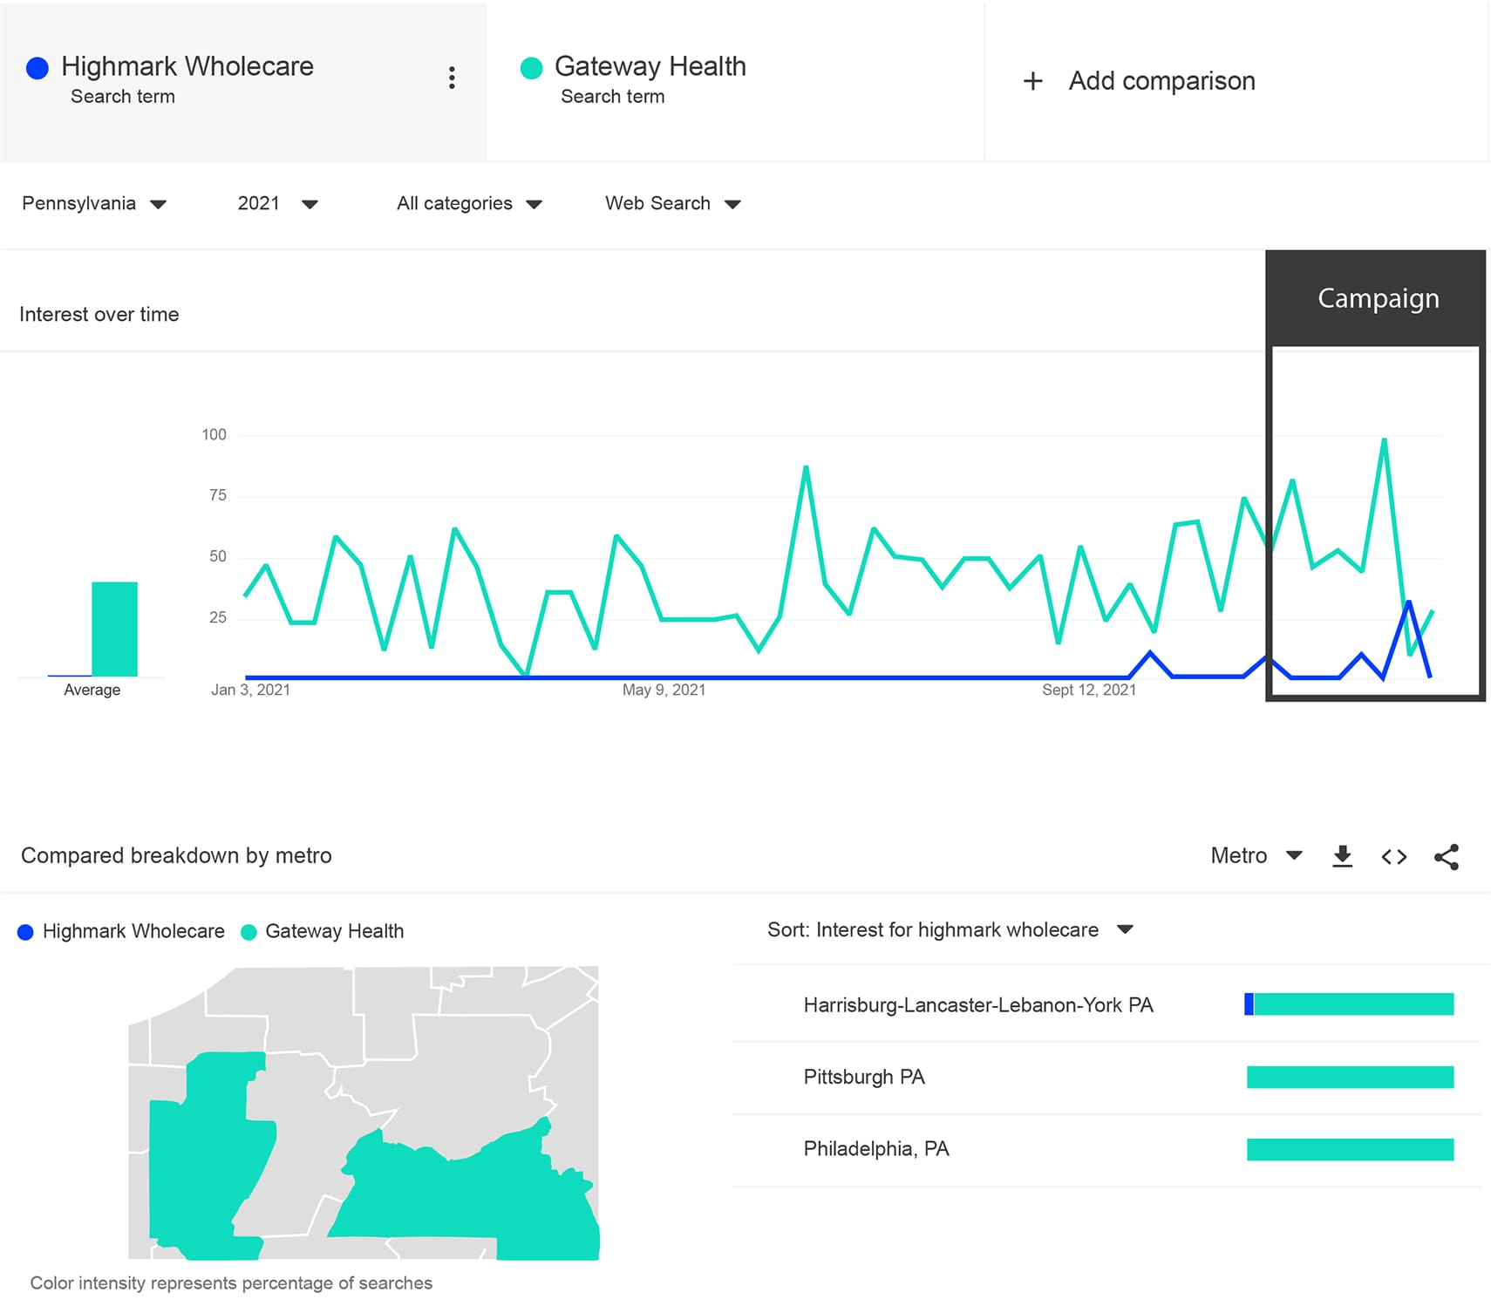This screenshot has height=1313, width=1491.
Task: Click the Harrisburg-Lancaster-Lebanon-York interest bar
Action: [1349, 1004]
